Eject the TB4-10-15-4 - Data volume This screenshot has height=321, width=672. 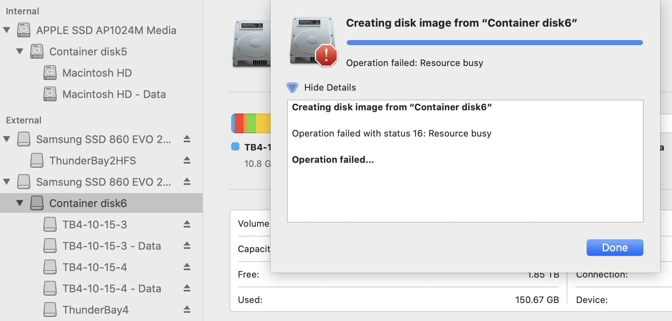[187, 288]
